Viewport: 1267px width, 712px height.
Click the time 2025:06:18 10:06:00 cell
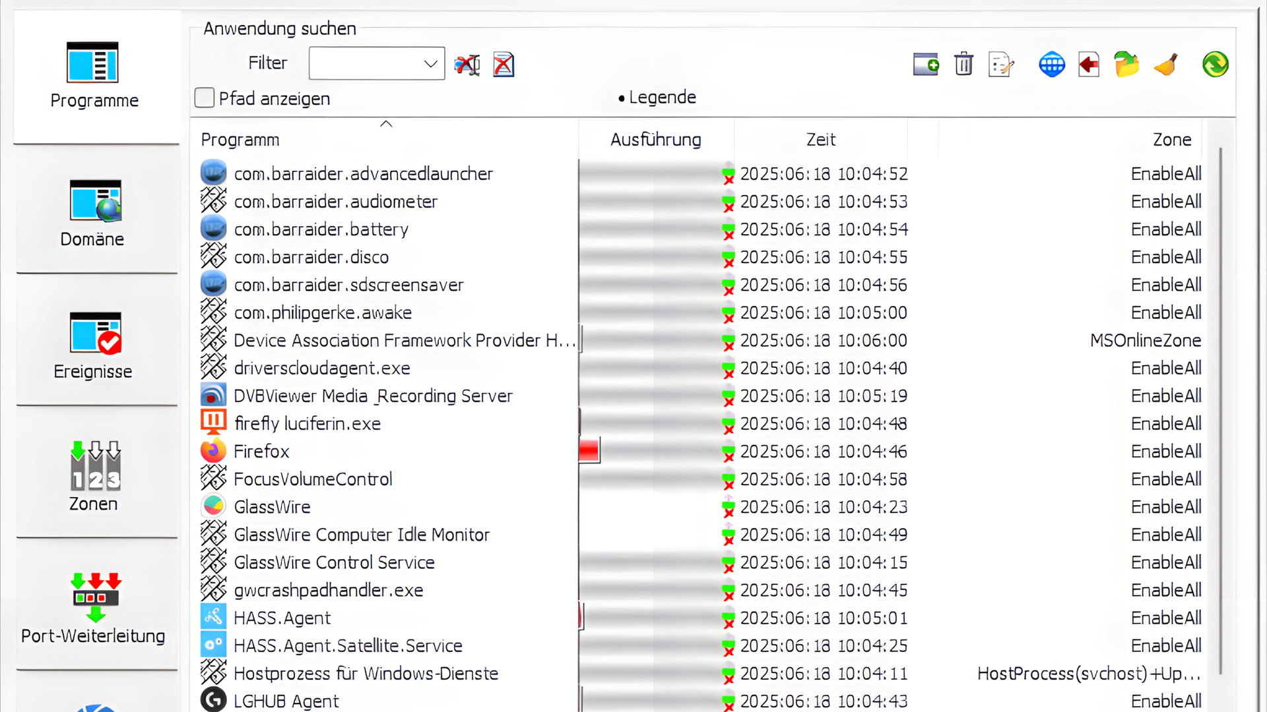824,340
